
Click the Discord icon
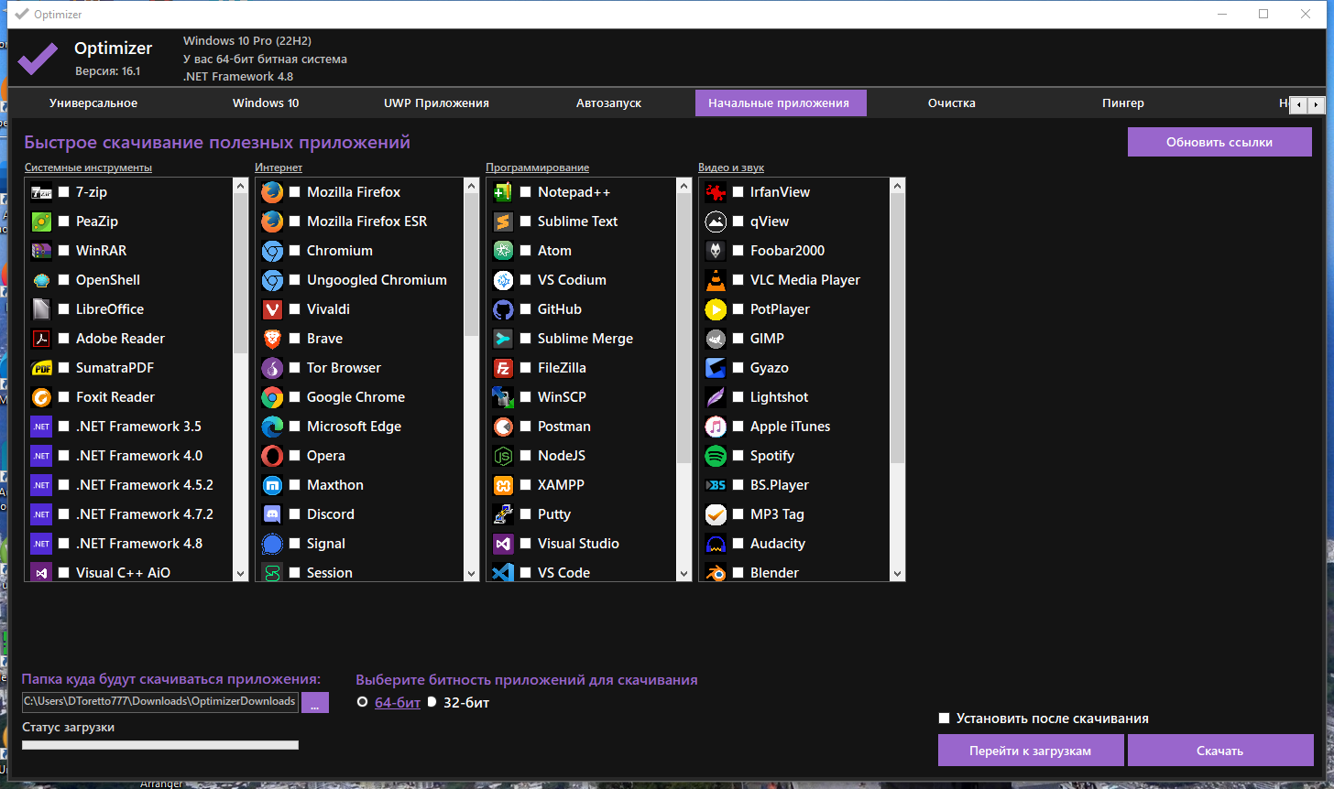(x=272, y=514)
